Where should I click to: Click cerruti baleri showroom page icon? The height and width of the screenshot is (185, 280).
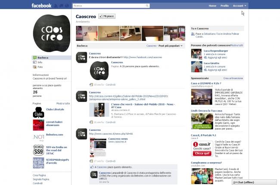tap(38, 125)
